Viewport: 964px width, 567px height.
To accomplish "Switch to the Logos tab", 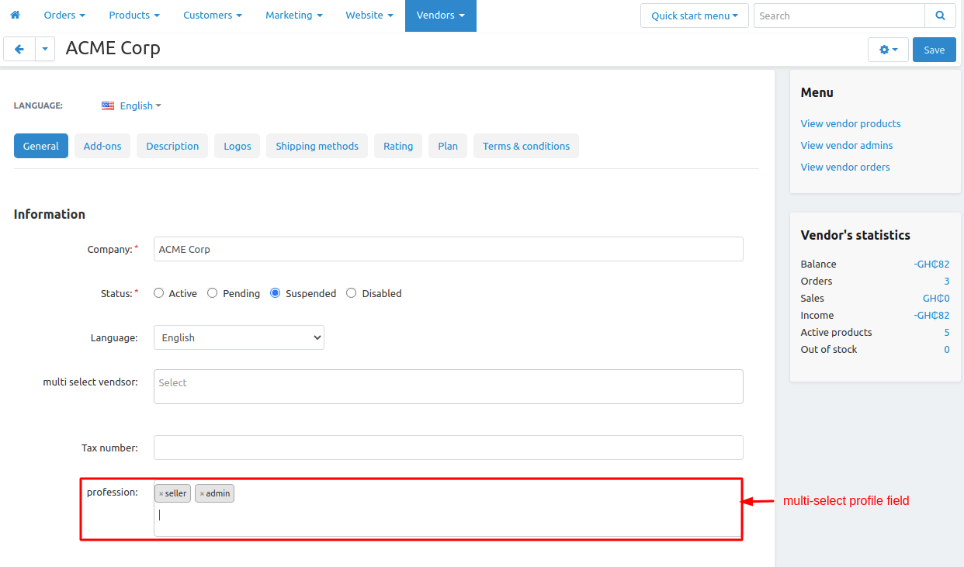I will click(x=238, y=146).
